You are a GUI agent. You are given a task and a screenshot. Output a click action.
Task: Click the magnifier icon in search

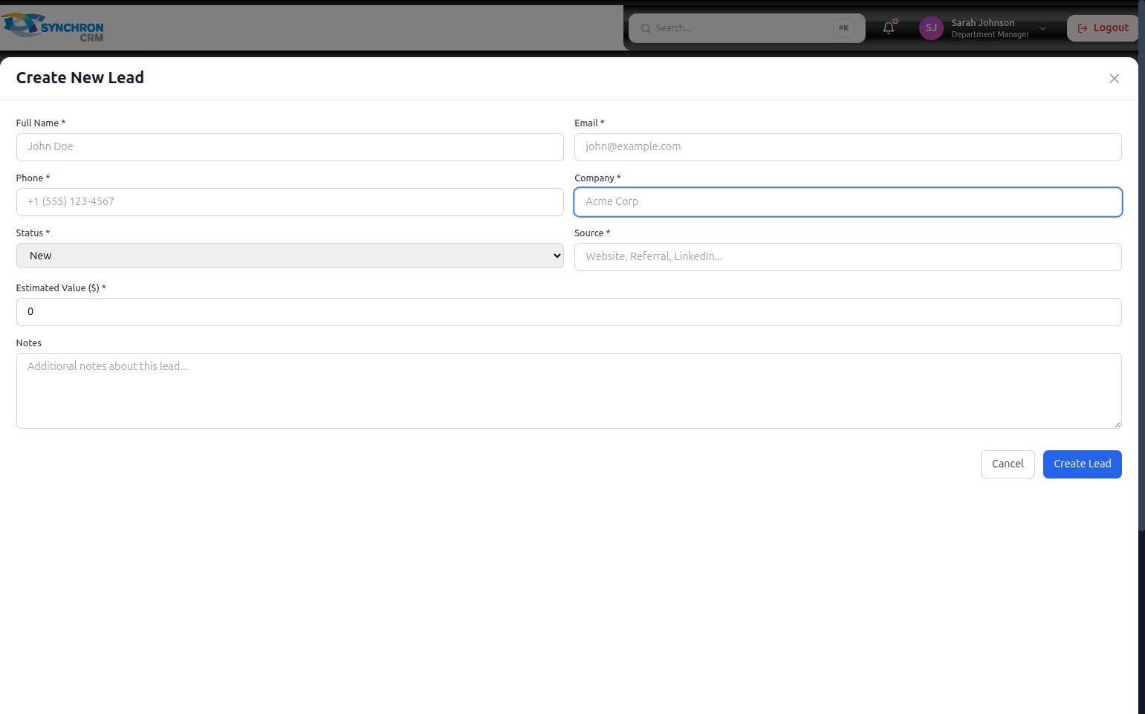tap(646, 28)
